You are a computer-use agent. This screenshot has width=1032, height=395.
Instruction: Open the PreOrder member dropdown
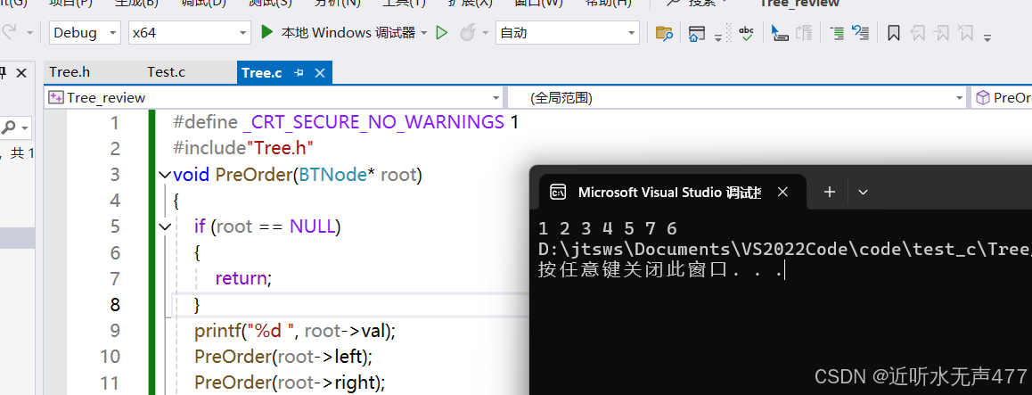(1002, 98)
